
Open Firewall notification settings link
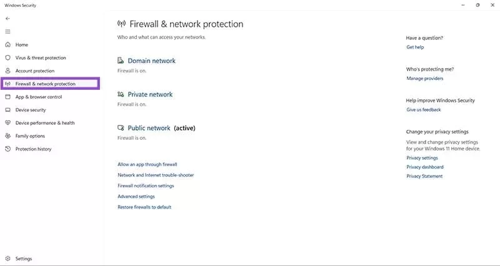coord(146,185)
